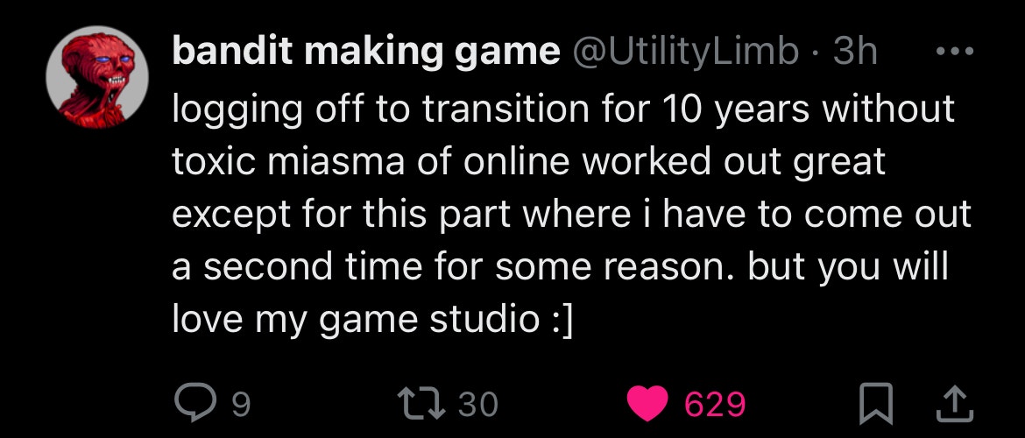This screenshot has width=1025, height=438.
Task: Click the "love my game studio :]" line
Action: [371, 320]
